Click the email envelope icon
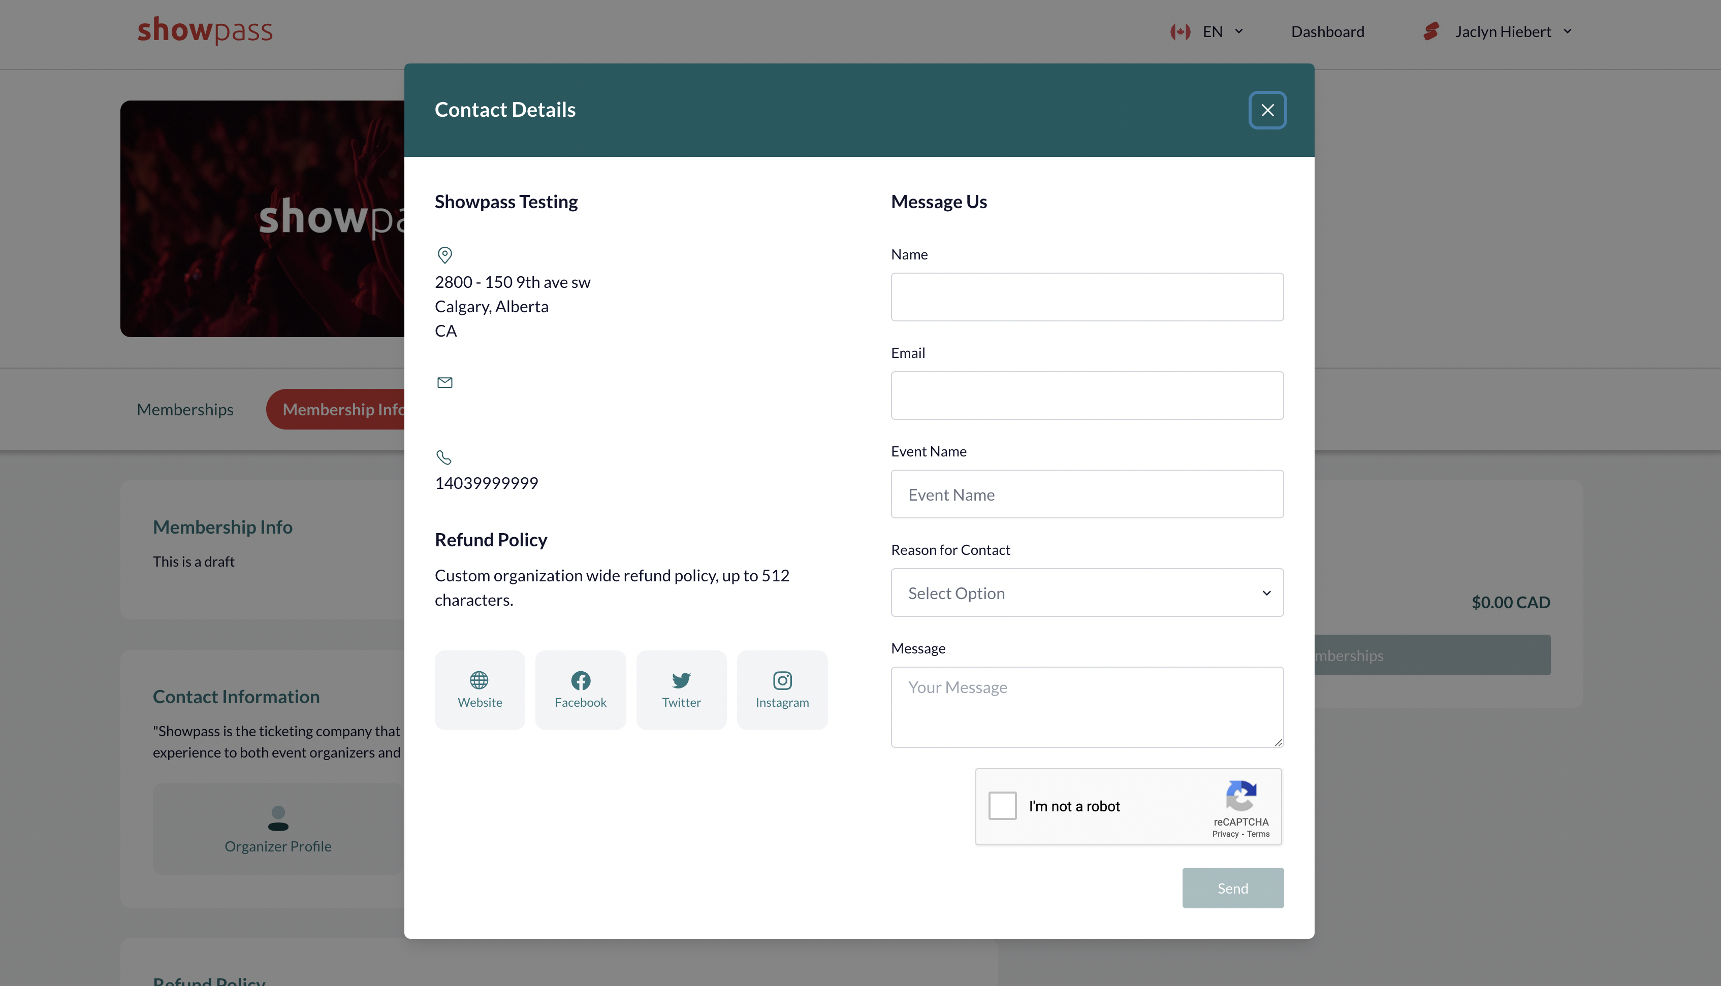The width and height of the screenshot is (1721, 986). [444, 383]
